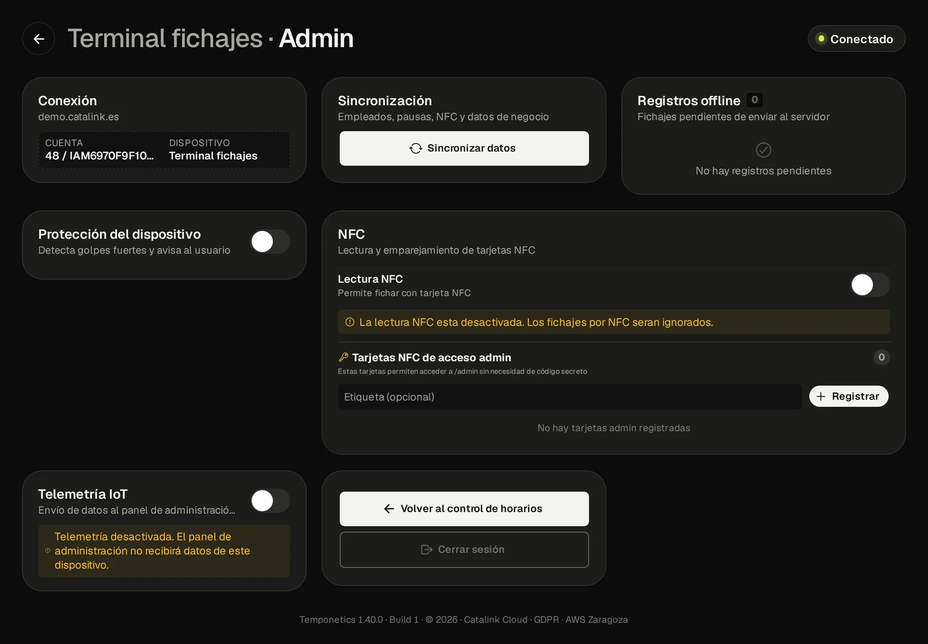Click the admin cards count badge
This screenshot has height=644, width=928.
pos(882,357)
